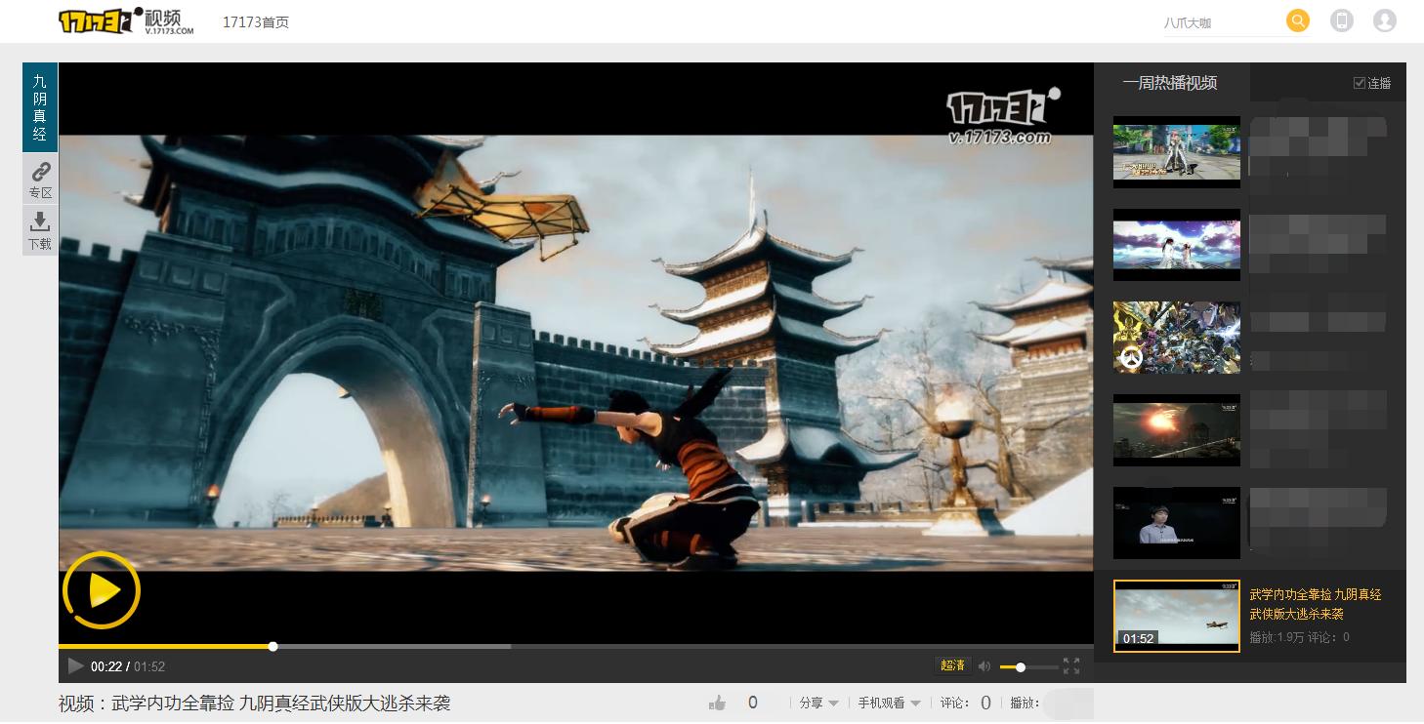Open the 手机观看 dropdown
This screenshot has width=1424, height=724.
click(882, 702)
